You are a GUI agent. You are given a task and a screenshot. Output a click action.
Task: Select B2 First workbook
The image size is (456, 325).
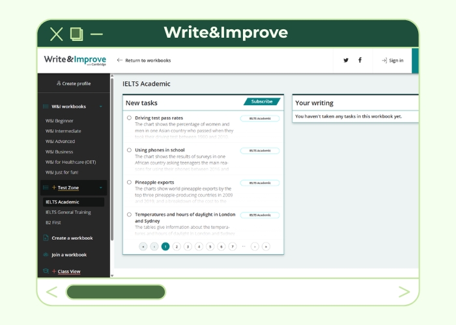click(53, 222)
